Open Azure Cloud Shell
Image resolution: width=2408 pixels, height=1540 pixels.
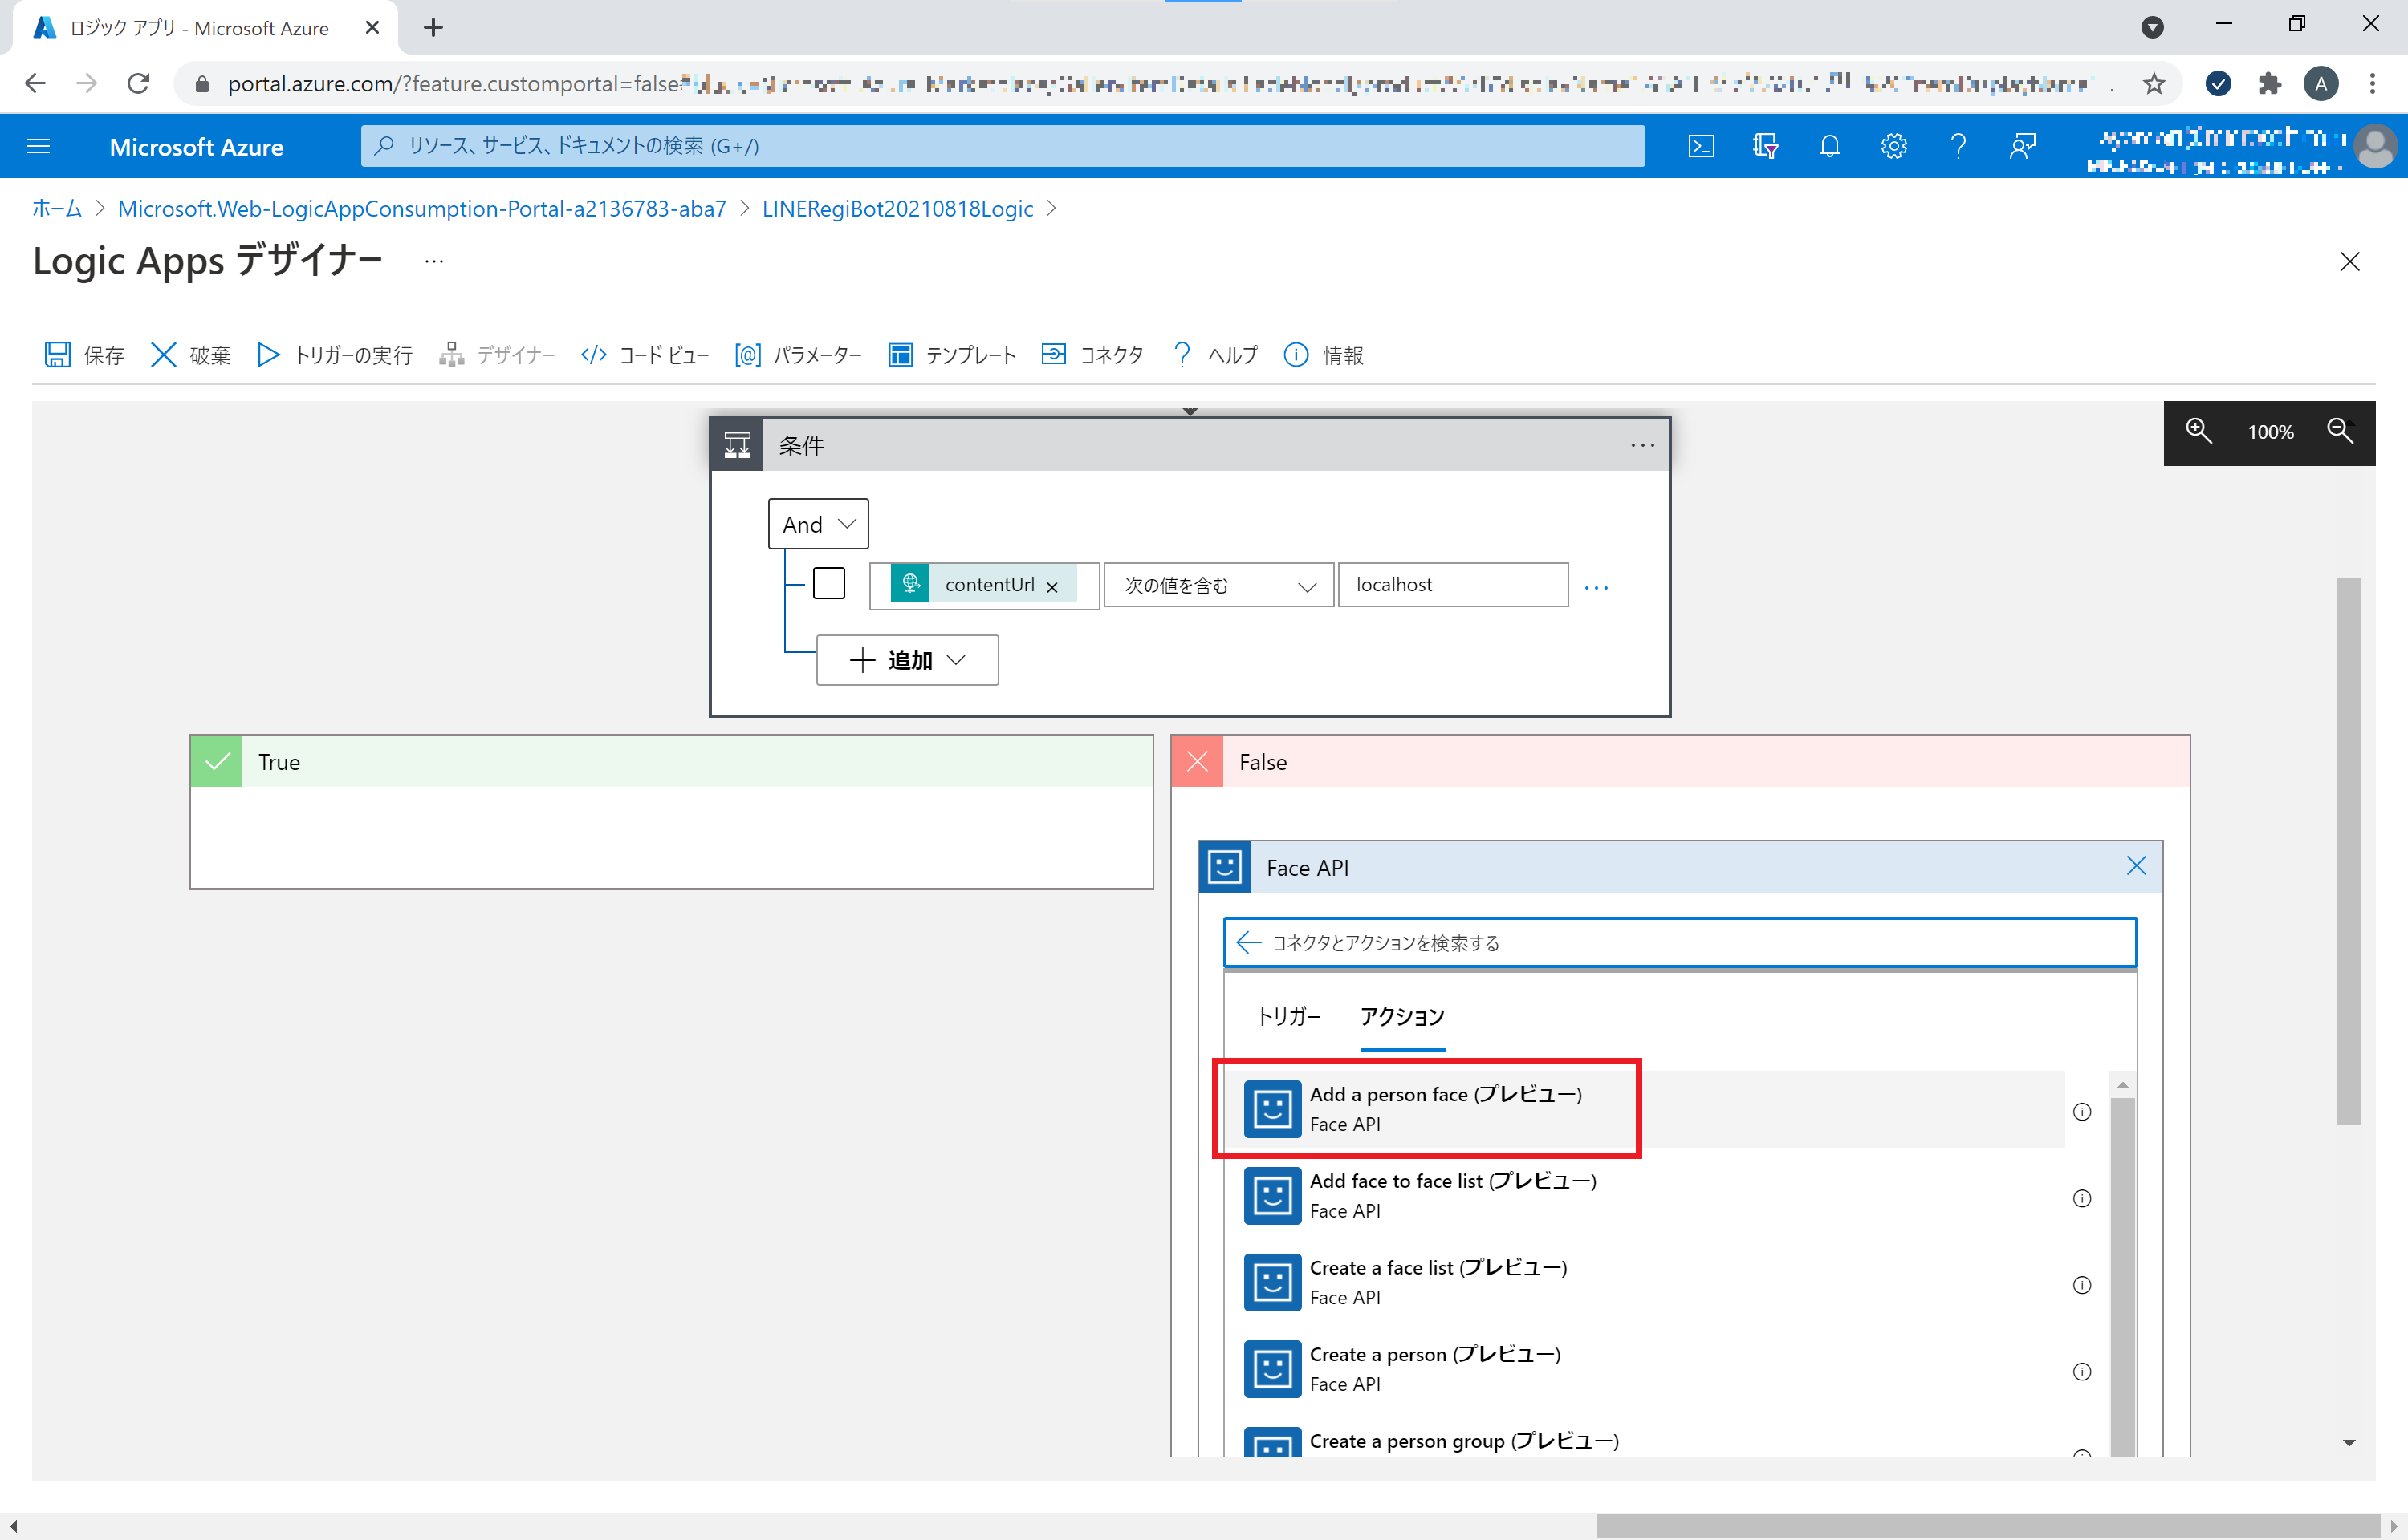pos(1701,146)
